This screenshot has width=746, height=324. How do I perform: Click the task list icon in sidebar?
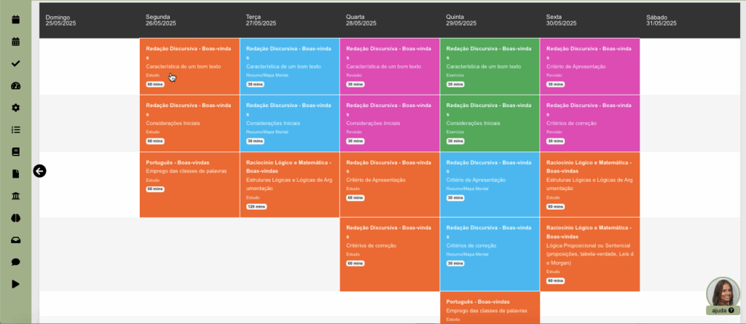coord(15,130)
